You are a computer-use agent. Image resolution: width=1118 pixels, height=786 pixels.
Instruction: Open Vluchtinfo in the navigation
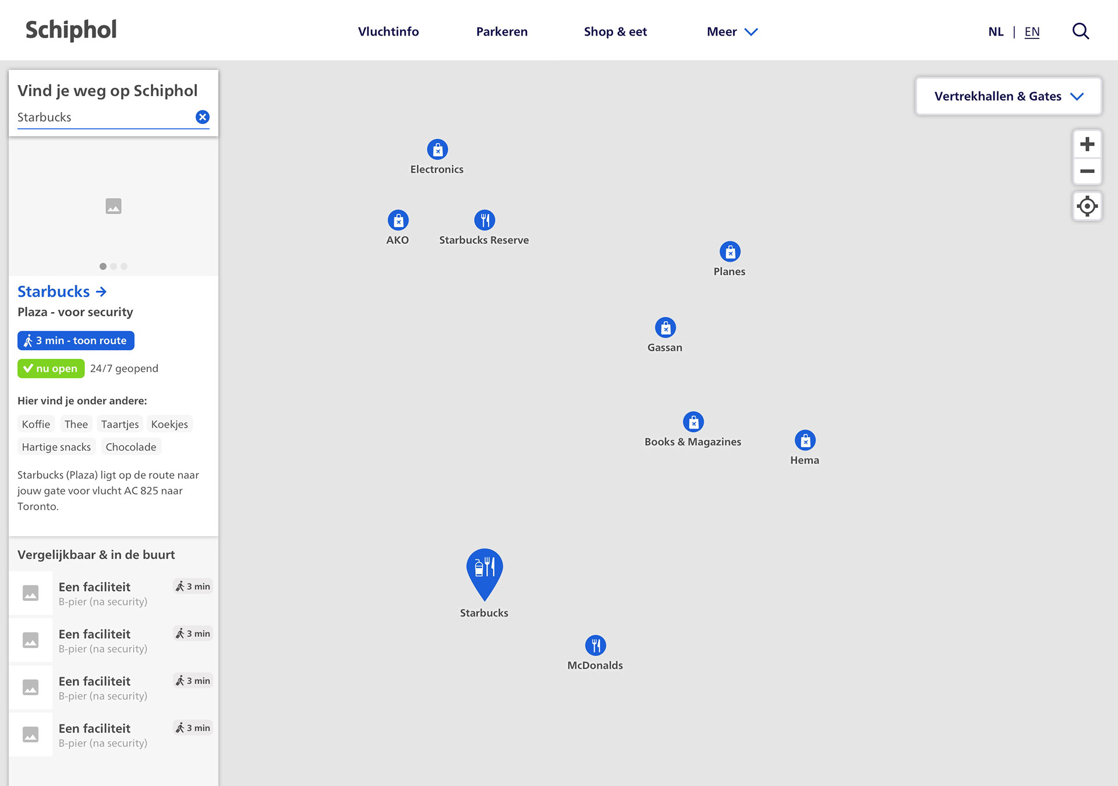388,32
